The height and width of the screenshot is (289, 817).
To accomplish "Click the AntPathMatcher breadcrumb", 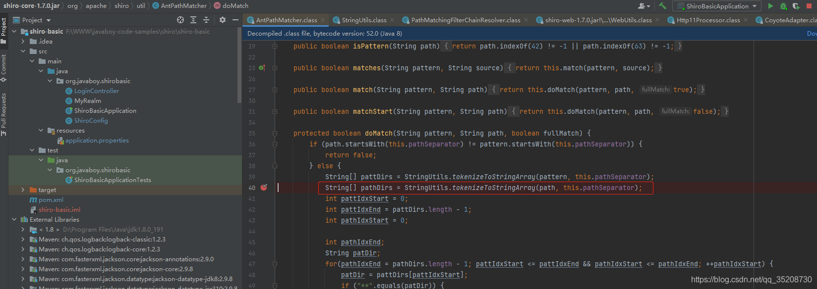I will (x=179, y=6).
